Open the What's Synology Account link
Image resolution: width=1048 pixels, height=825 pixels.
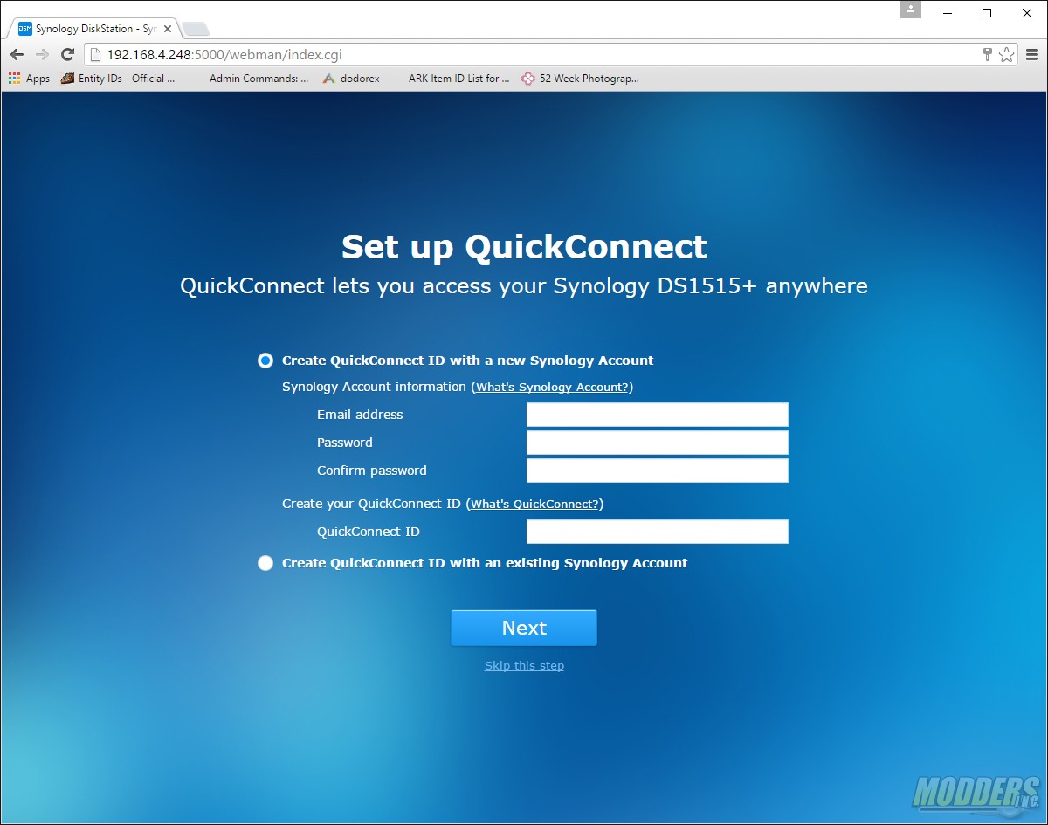tap(552, 387)
